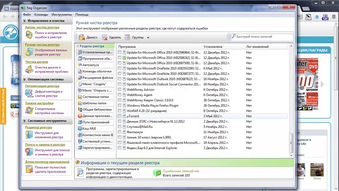Click the Автозапуск section icon

(x=80, y=65)
